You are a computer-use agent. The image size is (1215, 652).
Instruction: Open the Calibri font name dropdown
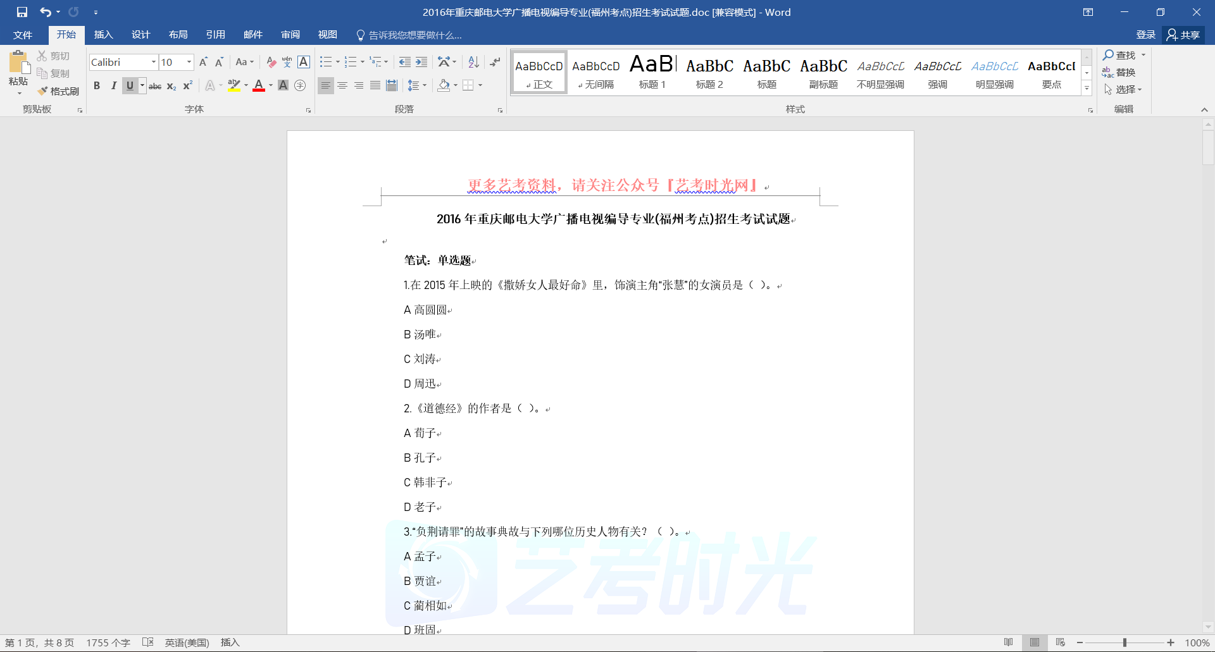(x=153, y=62)
